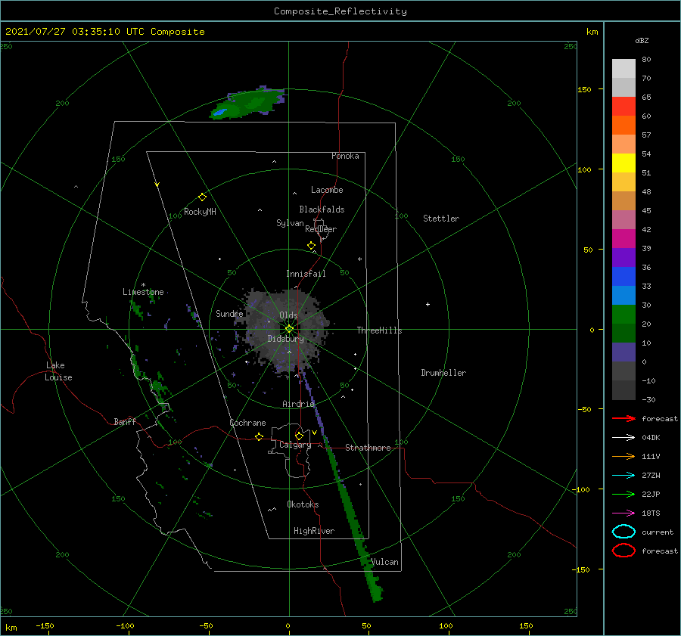The width and height of the screenshot is (681, 636).
Task: Click the Didsbury label
Action: tap(285, 339)
